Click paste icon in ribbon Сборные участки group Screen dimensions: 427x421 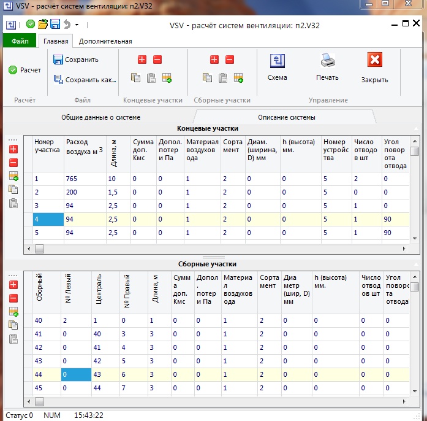223,78
